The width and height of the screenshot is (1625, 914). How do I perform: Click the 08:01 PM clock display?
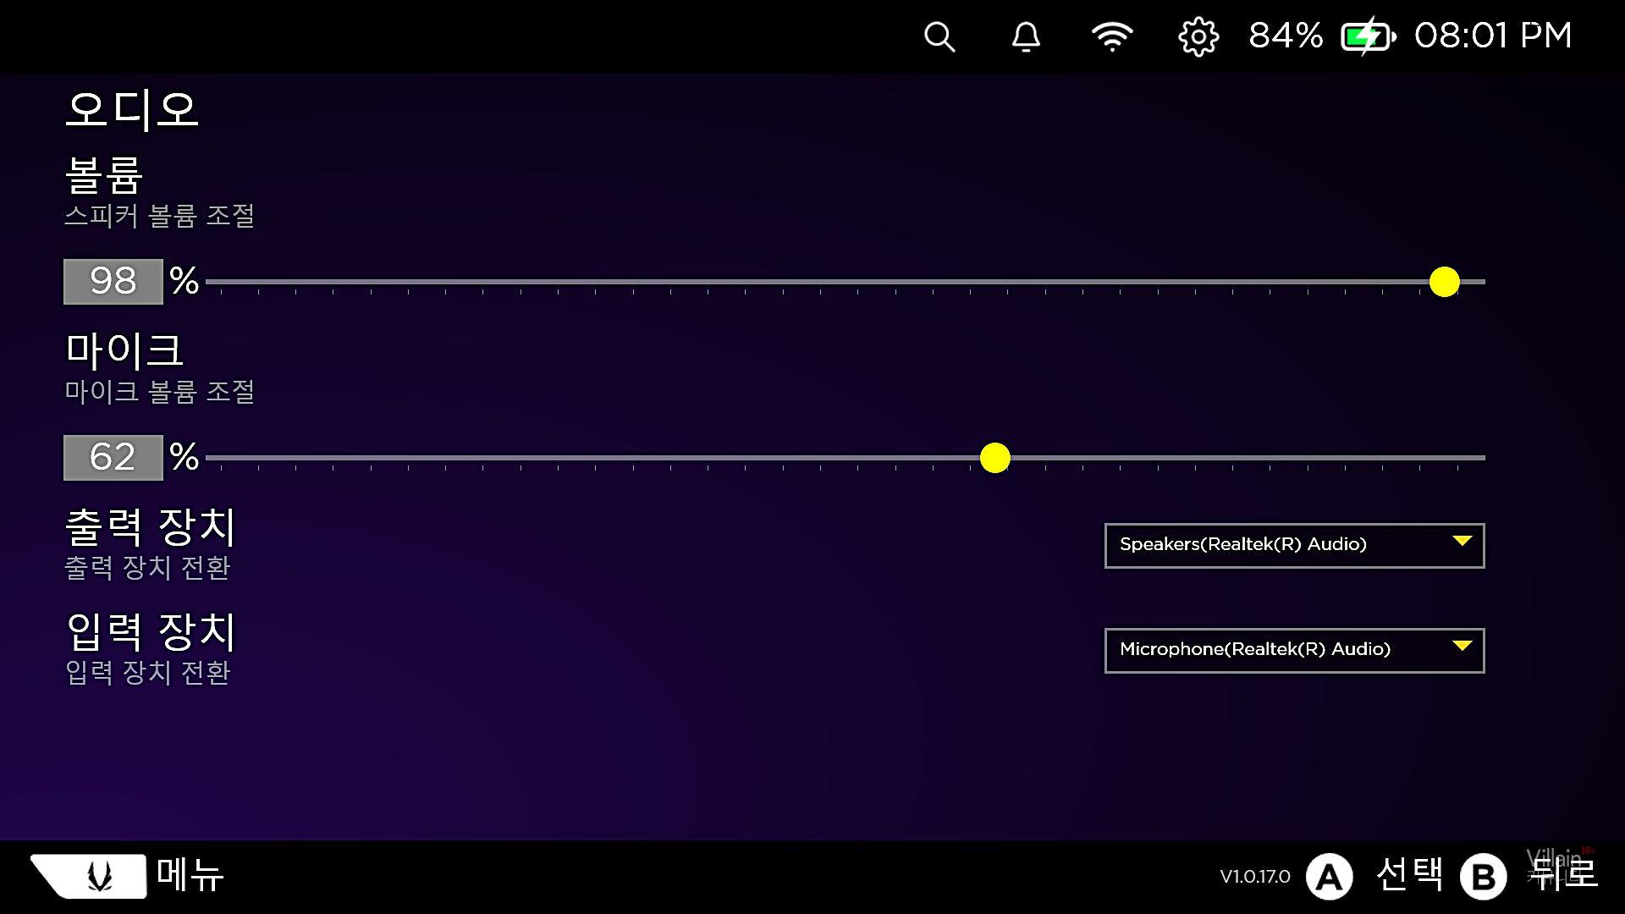1492,36
